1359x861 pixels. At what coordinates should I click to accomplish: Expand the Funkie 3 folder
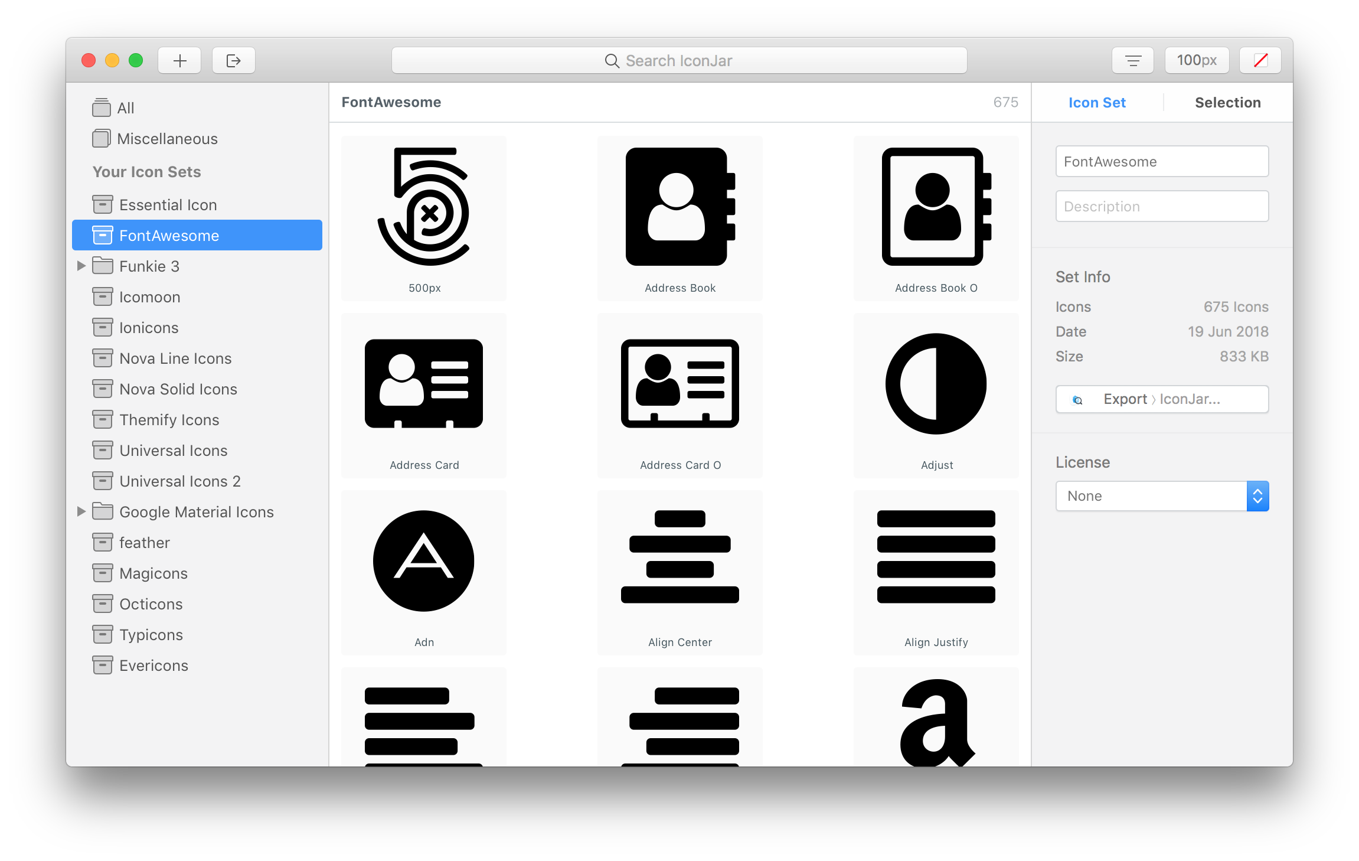pyautogui.click(x=81, y=266)
